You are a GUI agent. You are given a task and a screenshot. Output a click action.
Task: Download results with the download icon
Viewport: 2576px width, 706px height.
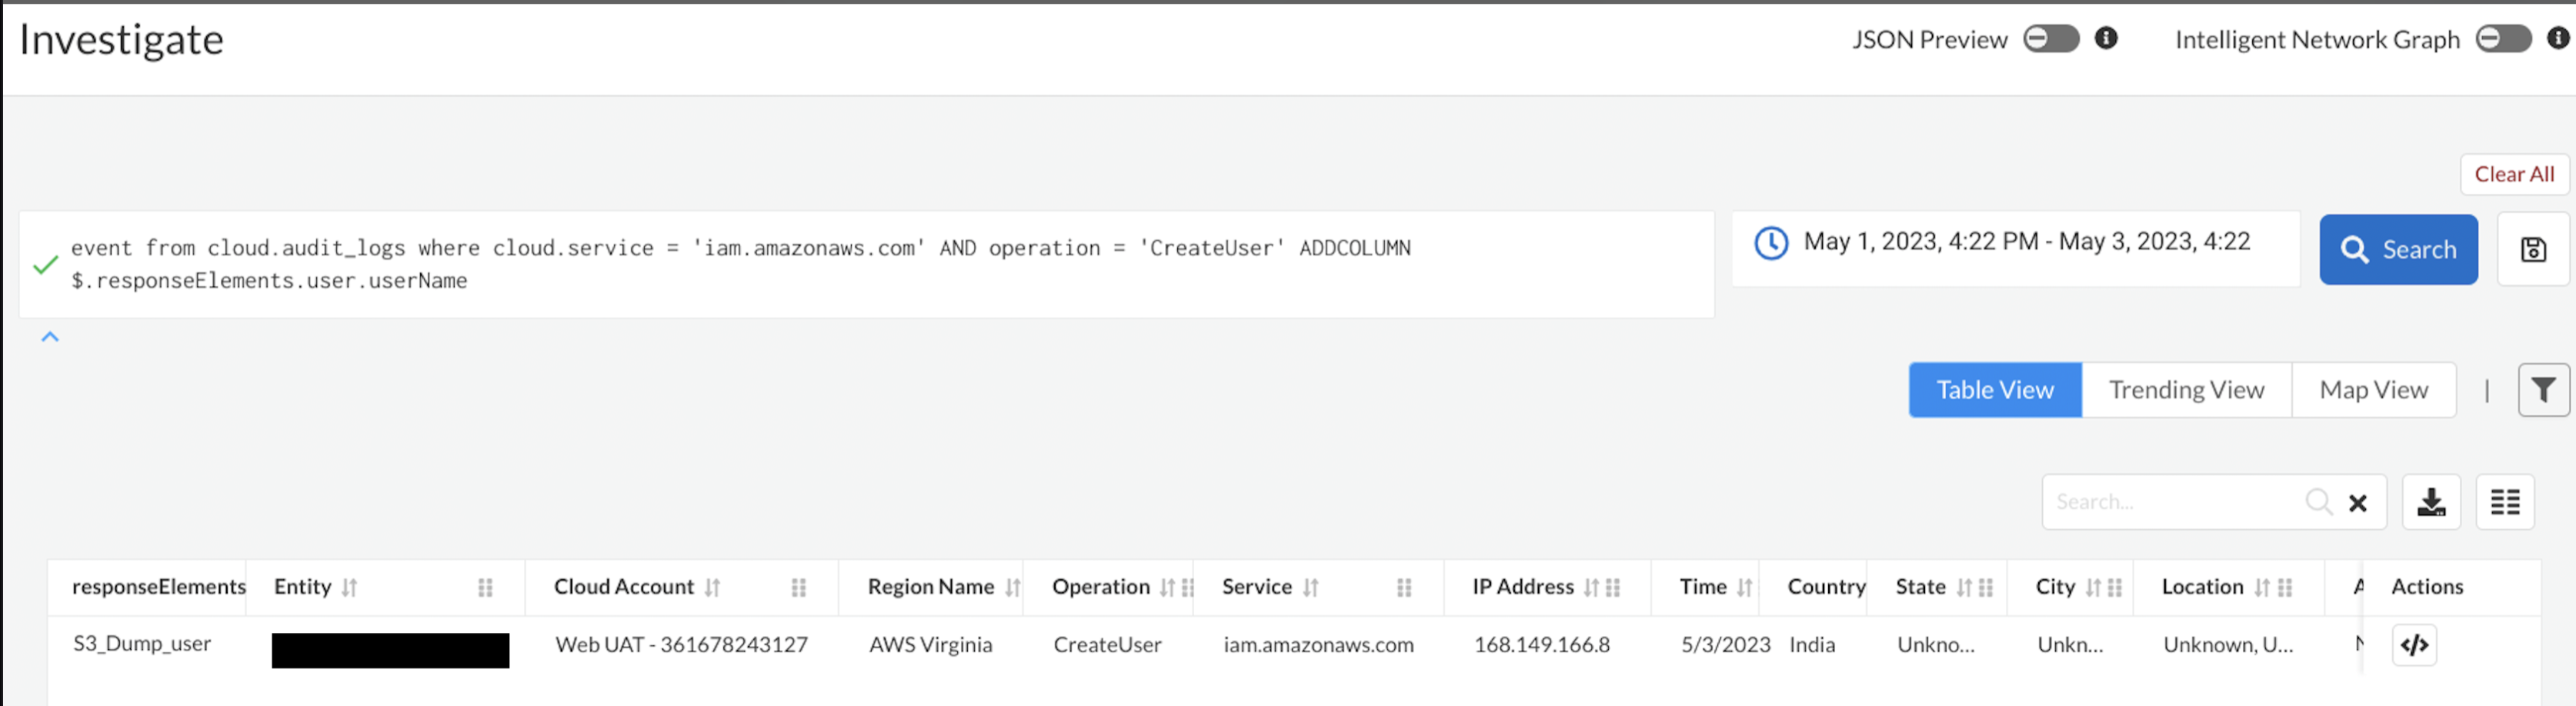2430,502
